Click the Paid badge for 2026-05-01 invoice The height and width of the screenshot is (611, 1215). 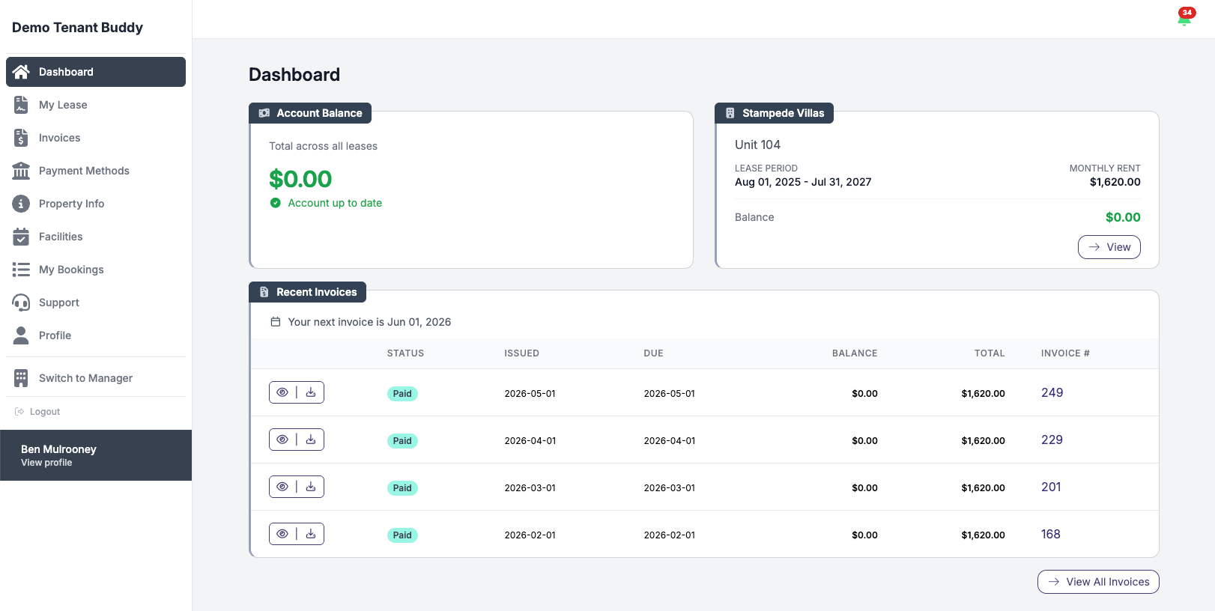pos(402,394)
